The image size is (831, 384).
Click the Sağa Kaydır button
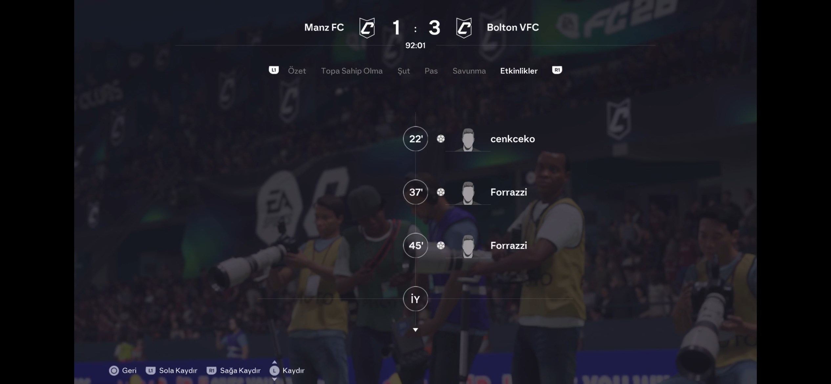tap(233, 371)
